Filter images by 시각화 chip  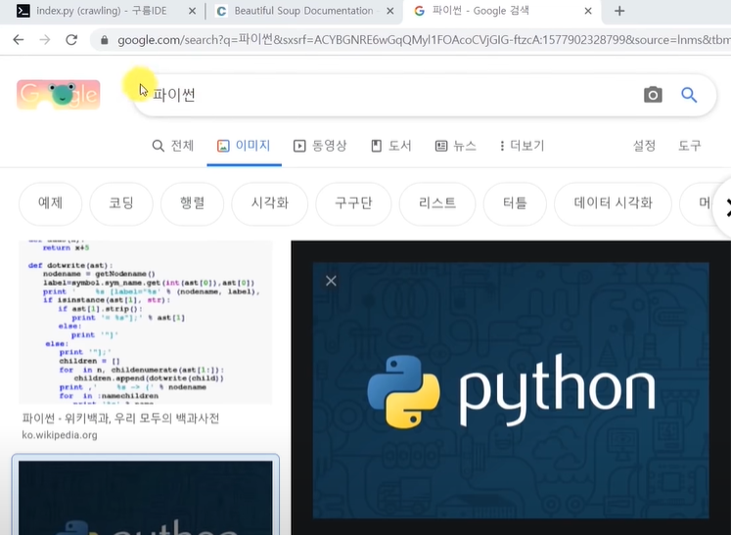click(270, 203)
